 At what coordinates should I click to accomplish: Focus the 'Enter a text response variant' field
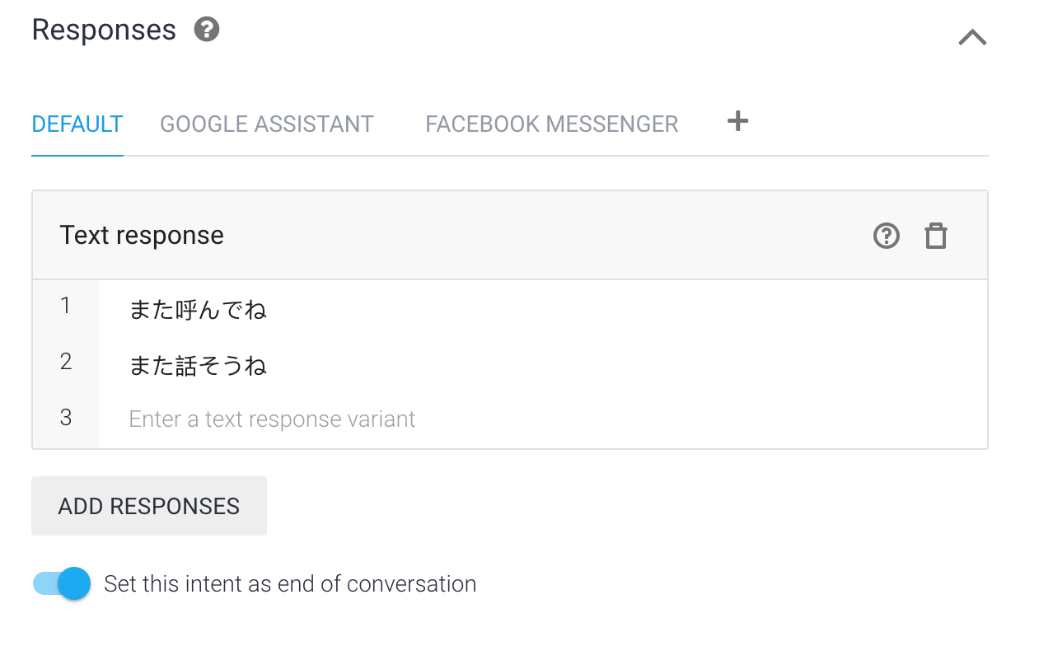point(543,419)
